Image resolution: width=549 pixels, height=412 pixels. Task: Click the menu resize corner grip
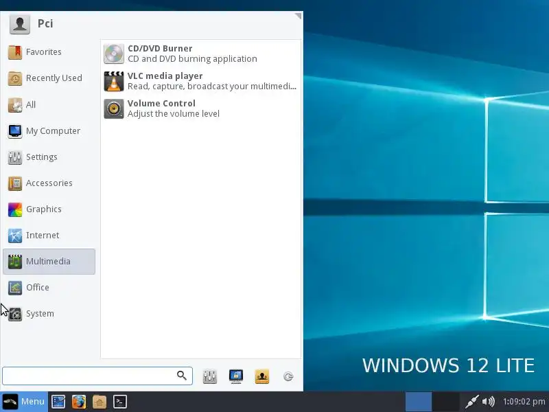click(x=298, y=16)
